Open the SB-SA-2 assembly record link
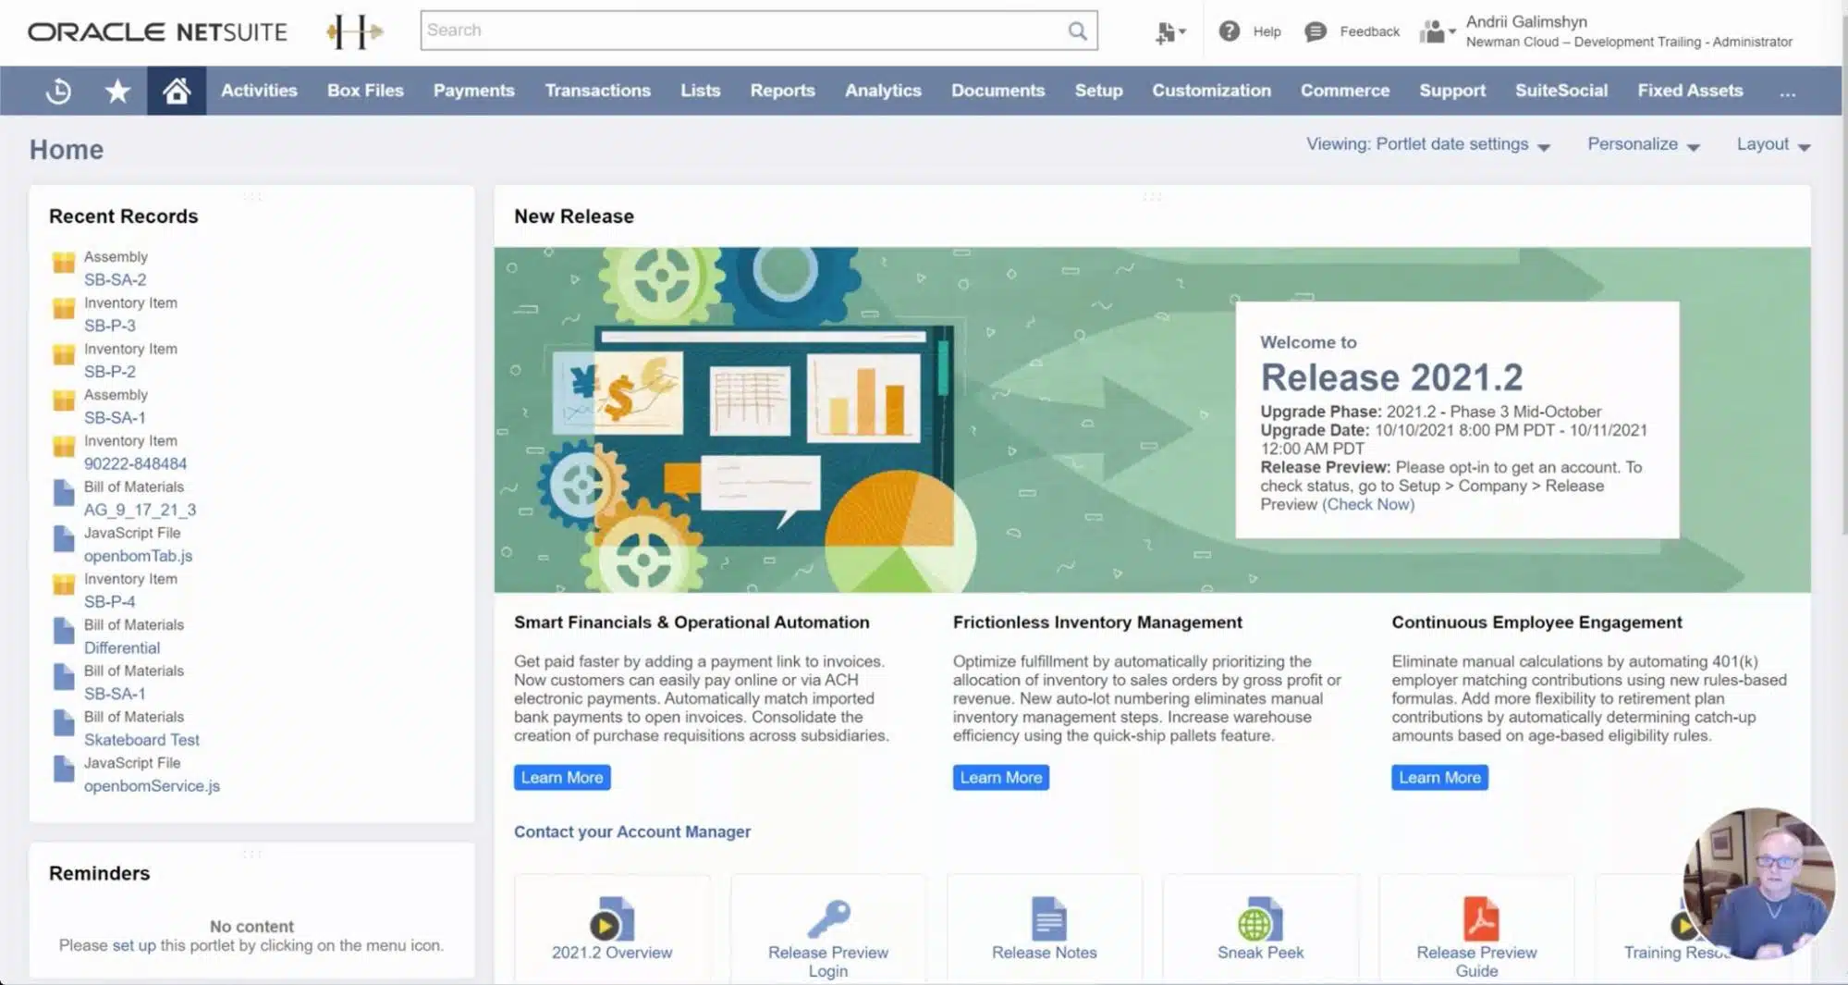The width and height of the screenshot is (1848, 985). [x=115, y=279]
